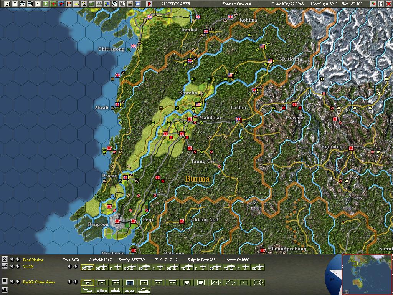The width and height of the screenshot is (393, 295).
Task: Select Japanese flag unit near Luangprabang
Action: pos(263,250)
